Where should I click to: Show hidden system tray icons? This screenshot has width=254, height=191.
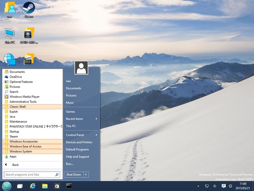pos(198,186)
